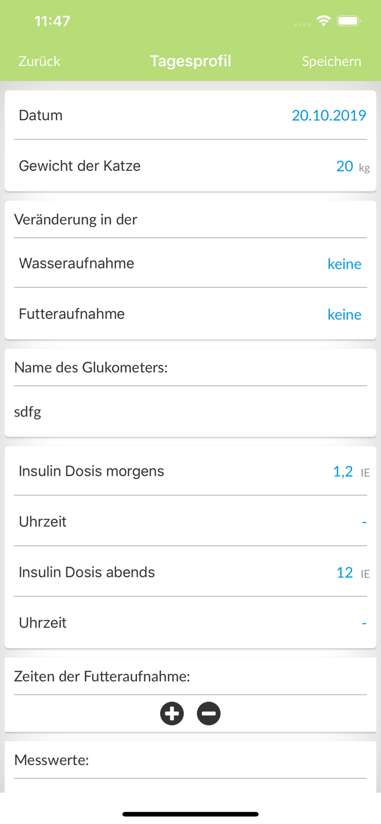Edit the morning insulin dose of 1,2 IE
The height and width of the screenshot is (824, 381).
tap(343, 471)
